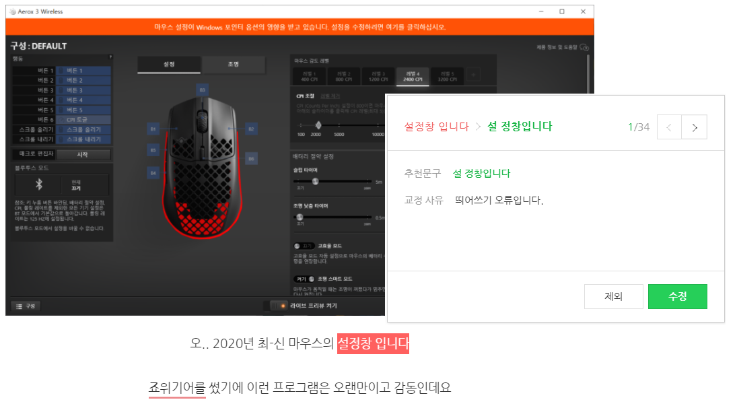
Task: Click the CPI 조절 slider handle
Action: point(318,125)
